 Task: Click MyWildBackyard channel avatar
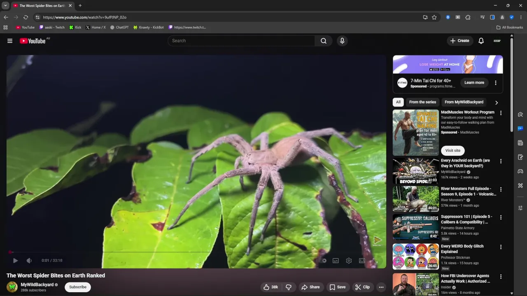[12, 287]
